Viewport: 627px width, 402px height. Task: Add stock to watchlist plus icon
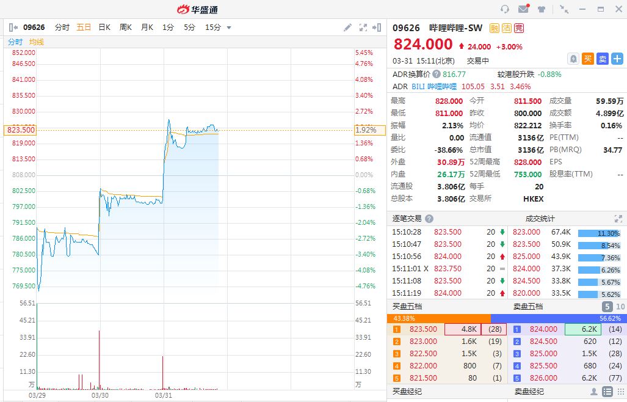tap(617, 59)
